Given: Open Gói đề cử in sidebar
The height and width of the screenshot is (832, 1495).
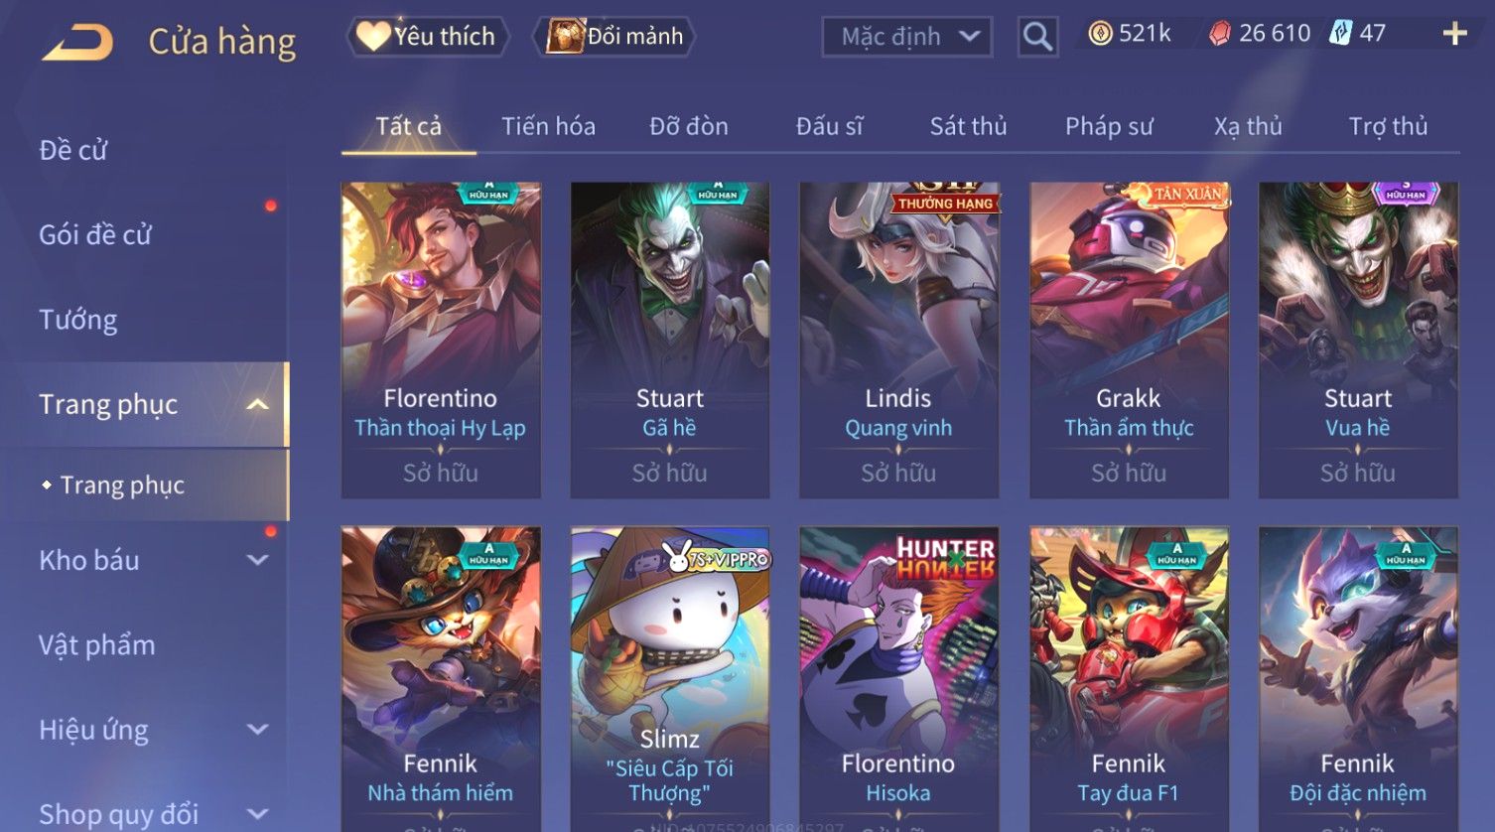Looking at the screenshot, I should 95,235.
